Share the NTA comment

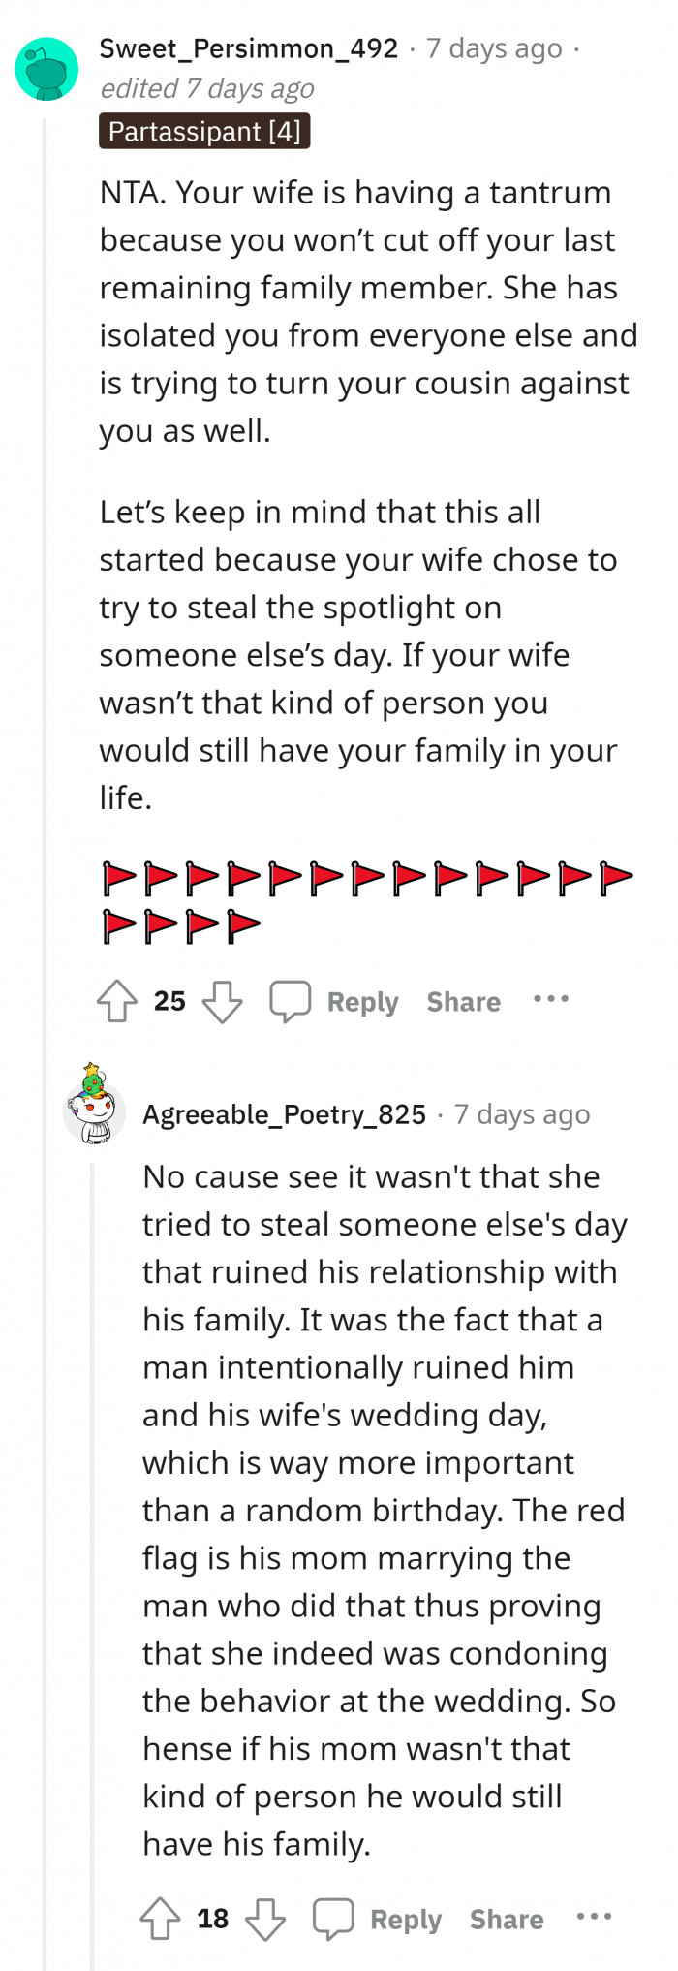click(x=463, y=1001)
